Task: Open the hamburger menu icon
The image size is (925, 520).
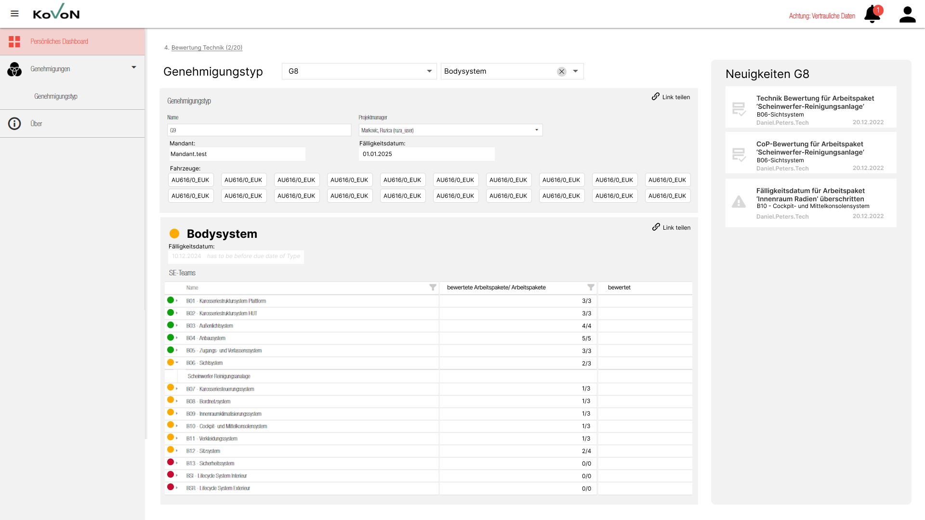Action: pos(14,13)
